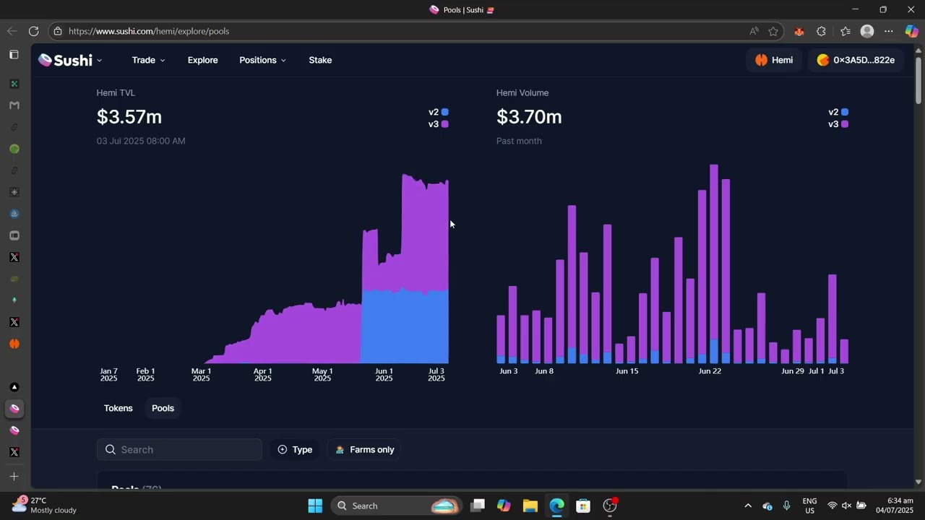Toggle the v2 series in Hemi TVL chart
The image size is (925, 520).
click(x=439, y=112)
